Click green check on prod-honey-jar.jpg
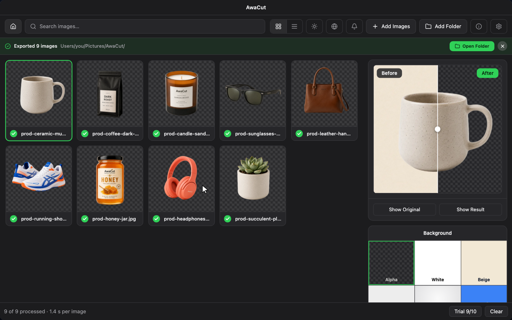Image resolution: width=512 pixels, height=320 pixels. (85, 219)
